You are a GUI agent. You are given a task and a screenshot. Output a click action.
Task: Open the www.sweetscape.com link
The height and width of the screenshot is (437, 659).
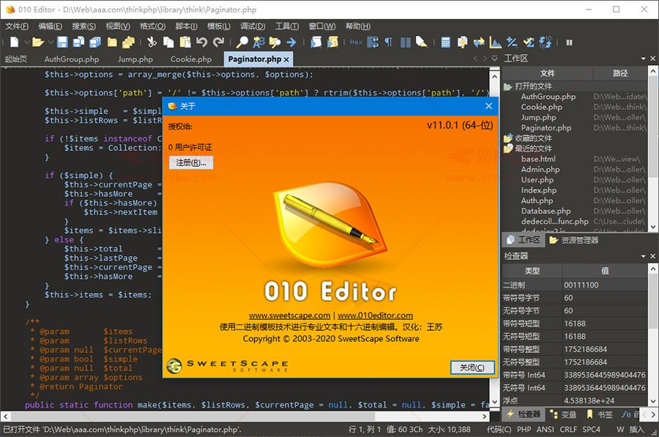289,316
